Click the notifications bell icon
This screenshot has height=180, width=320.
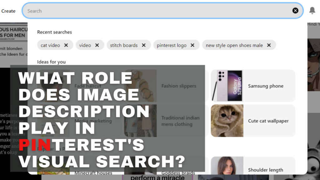[312, 11]
